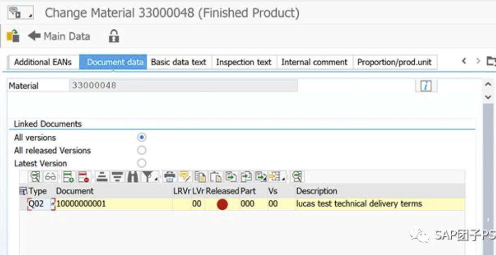Open the funnel Set filter dropdown
This screenshot has width=496, height=255.
point(150,176)
